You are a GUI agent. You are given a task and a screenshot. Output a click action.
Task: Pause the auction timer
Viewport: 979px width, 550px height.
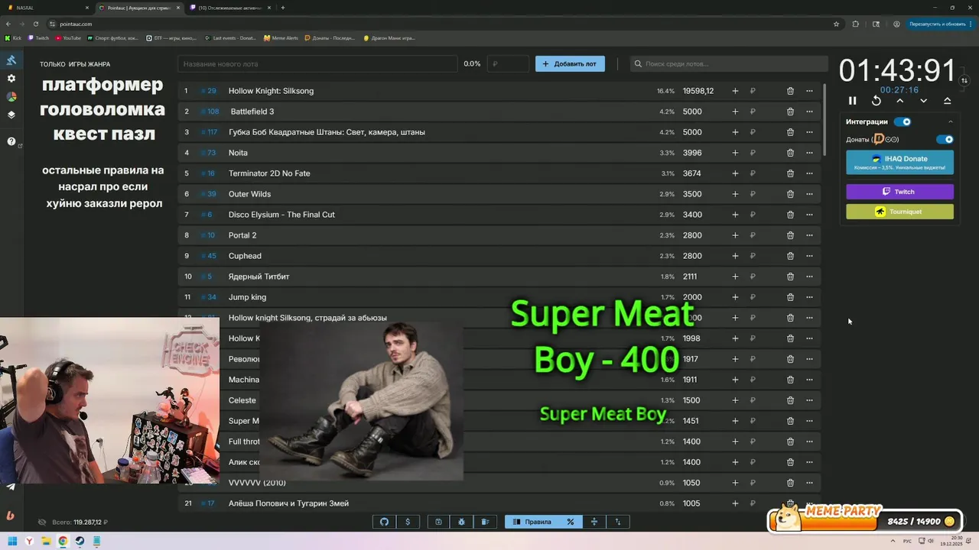click(x=853, y=101)
